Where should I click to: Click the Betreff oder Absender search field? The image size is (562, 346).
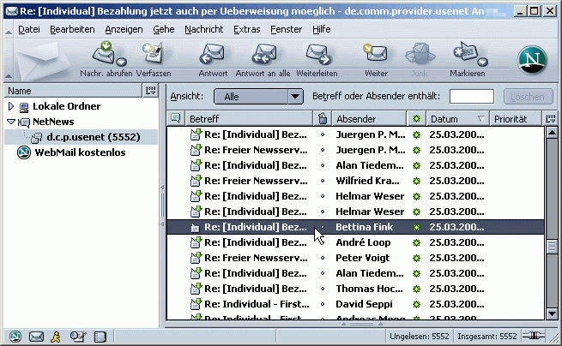(471, 97)
